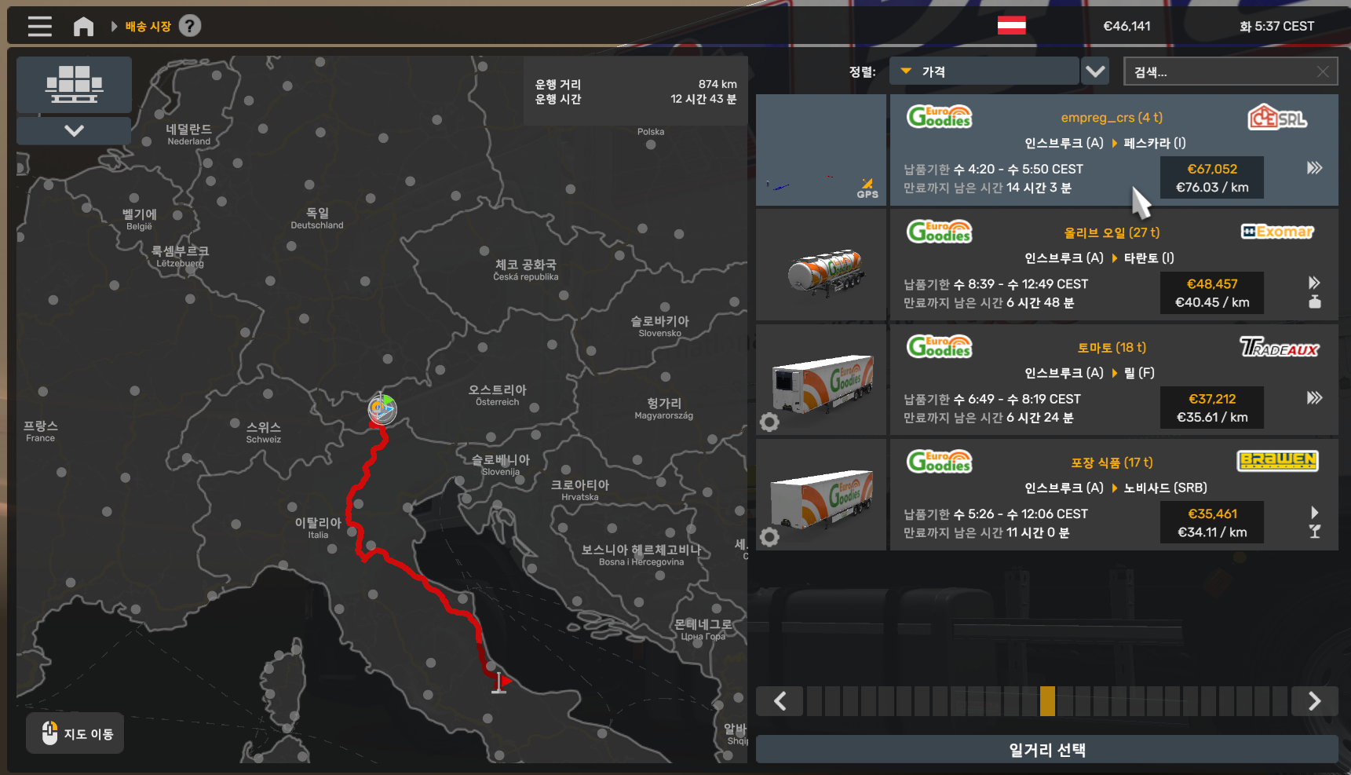Select the 포장 식품 (17 t) job
This screenshot has height=775, width=1351.
coord(1114,495)
